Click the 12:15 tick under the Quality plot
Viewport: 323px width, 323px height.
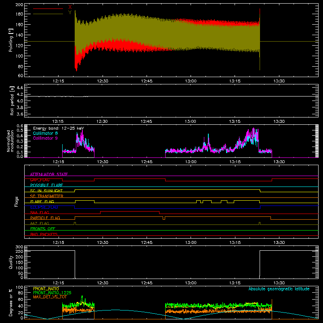58,283
